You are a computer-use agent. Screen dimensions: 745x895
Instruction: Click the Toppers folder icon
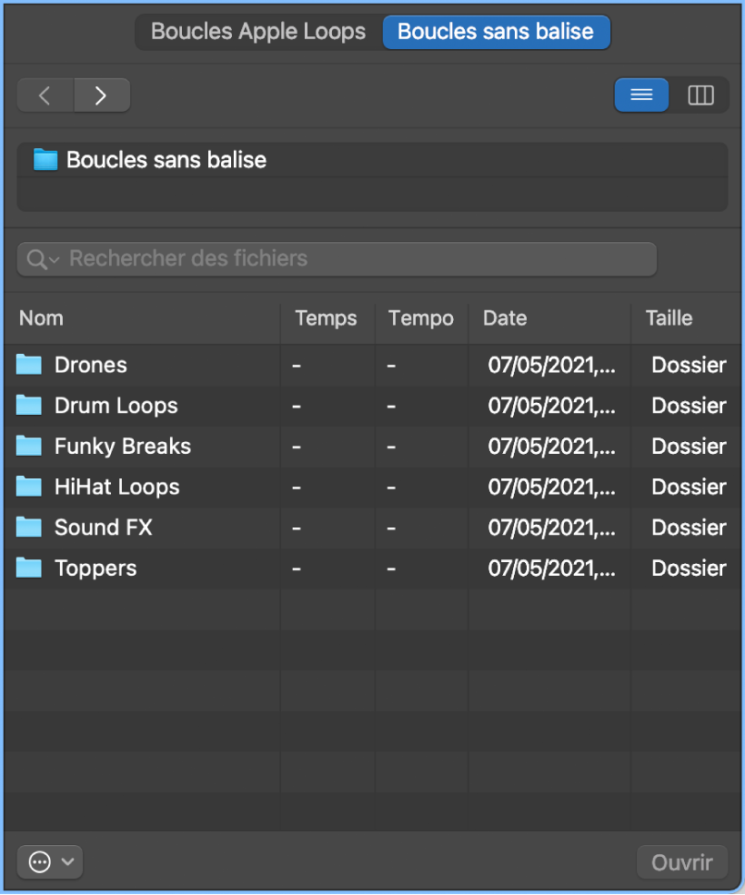(x=29, y=568)
